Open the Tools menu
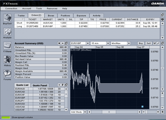The width and height of the screenshot is (166, 120). click(39, 9)
